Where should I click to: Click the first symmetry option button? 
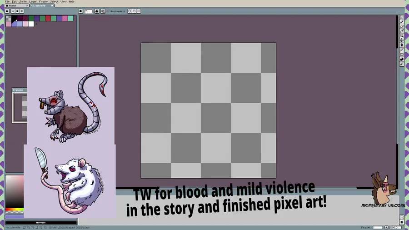click(x=130, y=11)
